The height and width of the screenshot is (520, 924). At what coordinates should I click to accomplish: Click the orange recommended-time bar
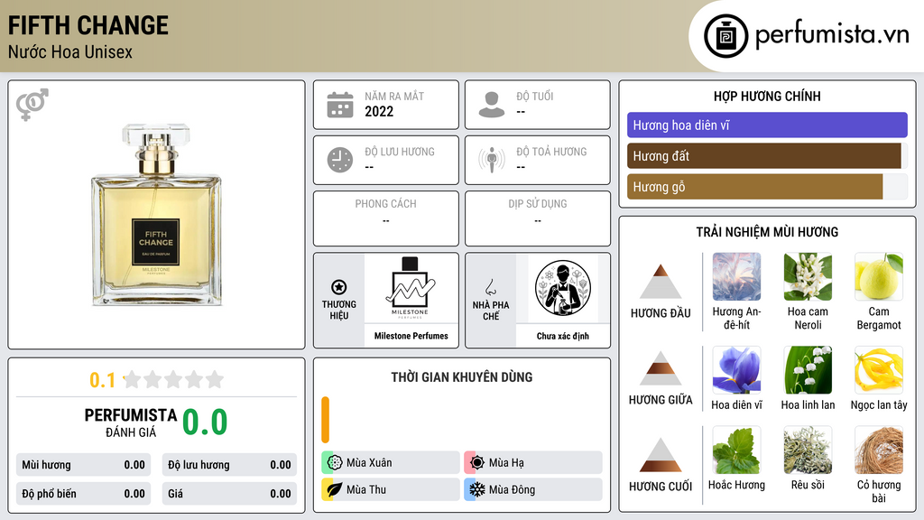325,420
